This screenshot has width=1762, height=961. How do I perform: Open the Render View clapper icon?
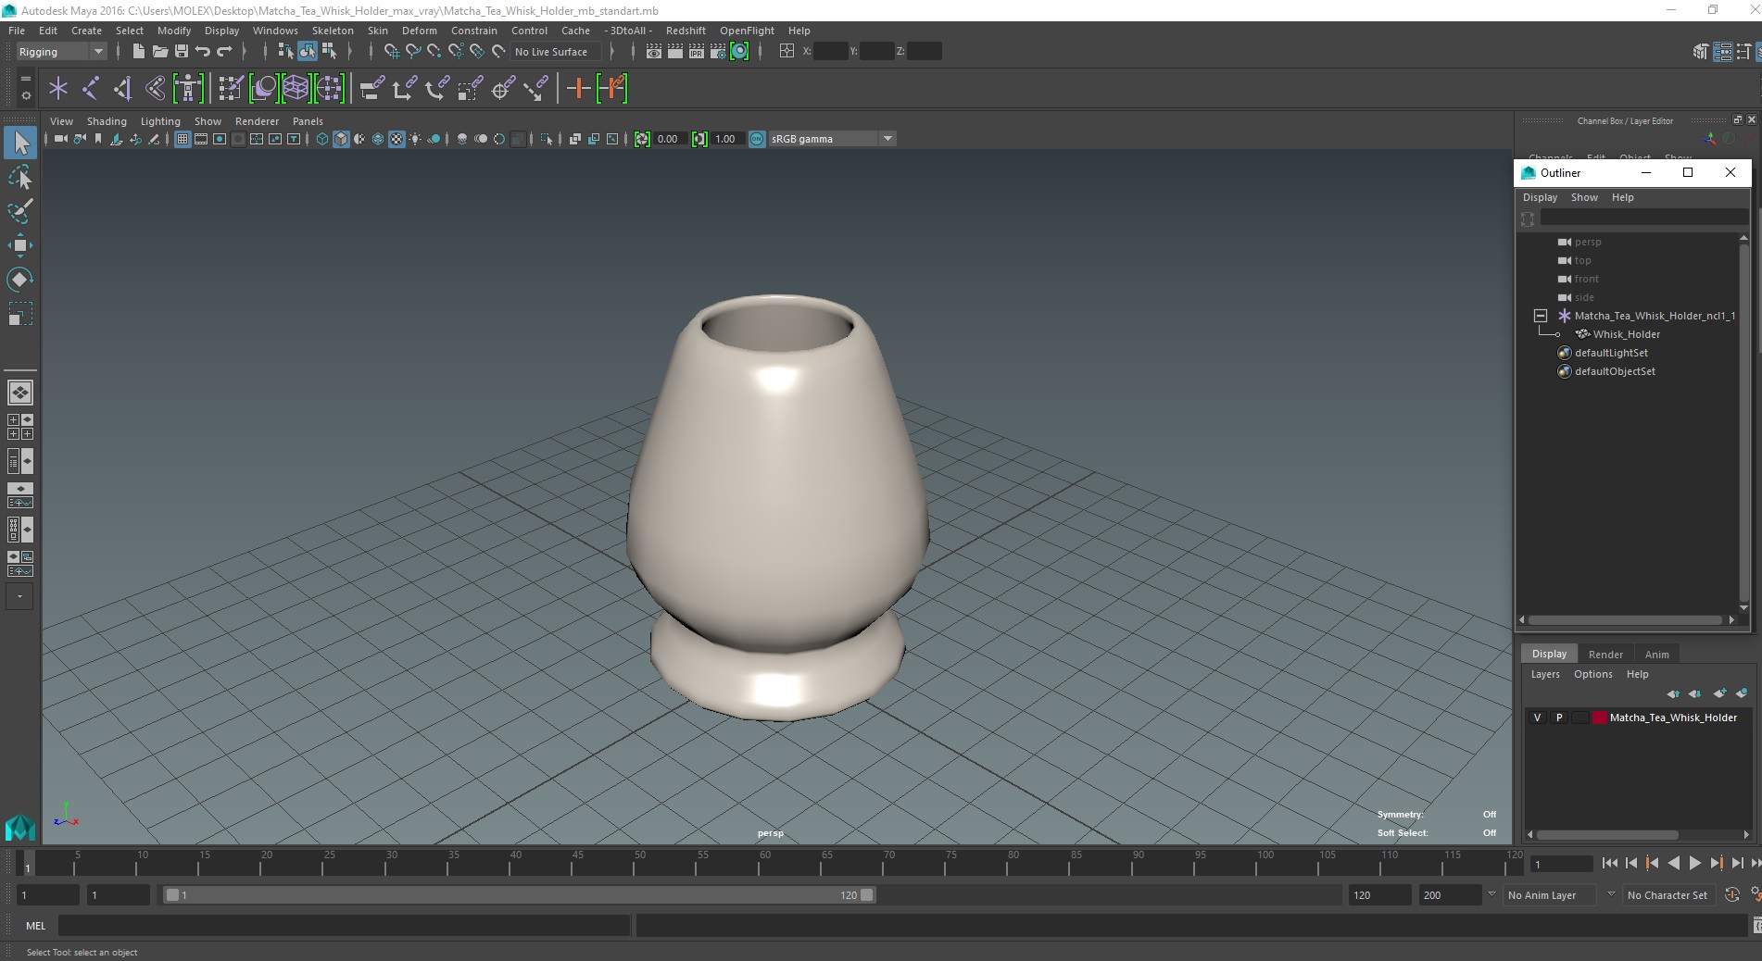tap(654, 52)
